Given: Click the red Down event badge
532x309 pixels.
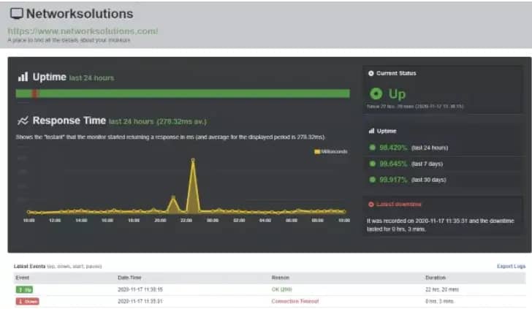Looking at the screenshot, I should tap(27, 301).
